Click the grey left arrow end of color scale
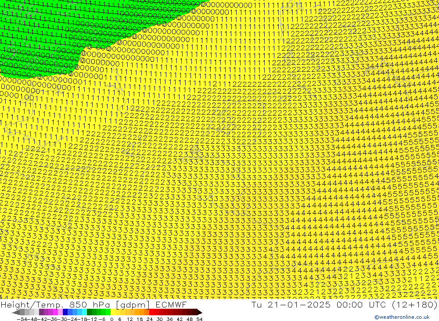The height and width of the screenshot is (321, 439). (x=16, y=312)
